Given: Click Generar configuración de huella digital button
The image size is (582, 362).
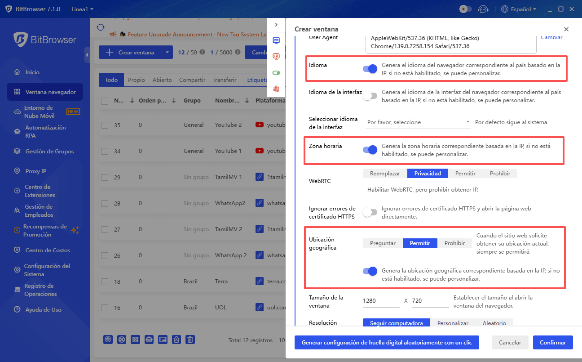Looking at the screenshot, I should (387, 343).
